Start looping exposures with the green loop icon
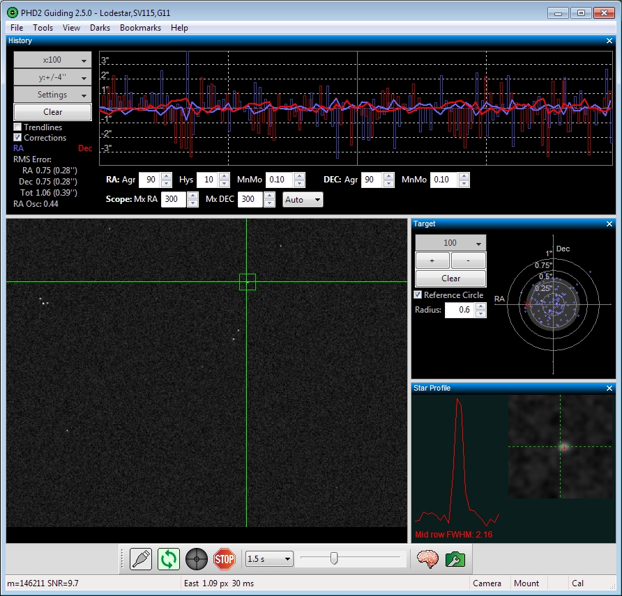Viewport: 622px width, 596px height. [x=168, y=558]
